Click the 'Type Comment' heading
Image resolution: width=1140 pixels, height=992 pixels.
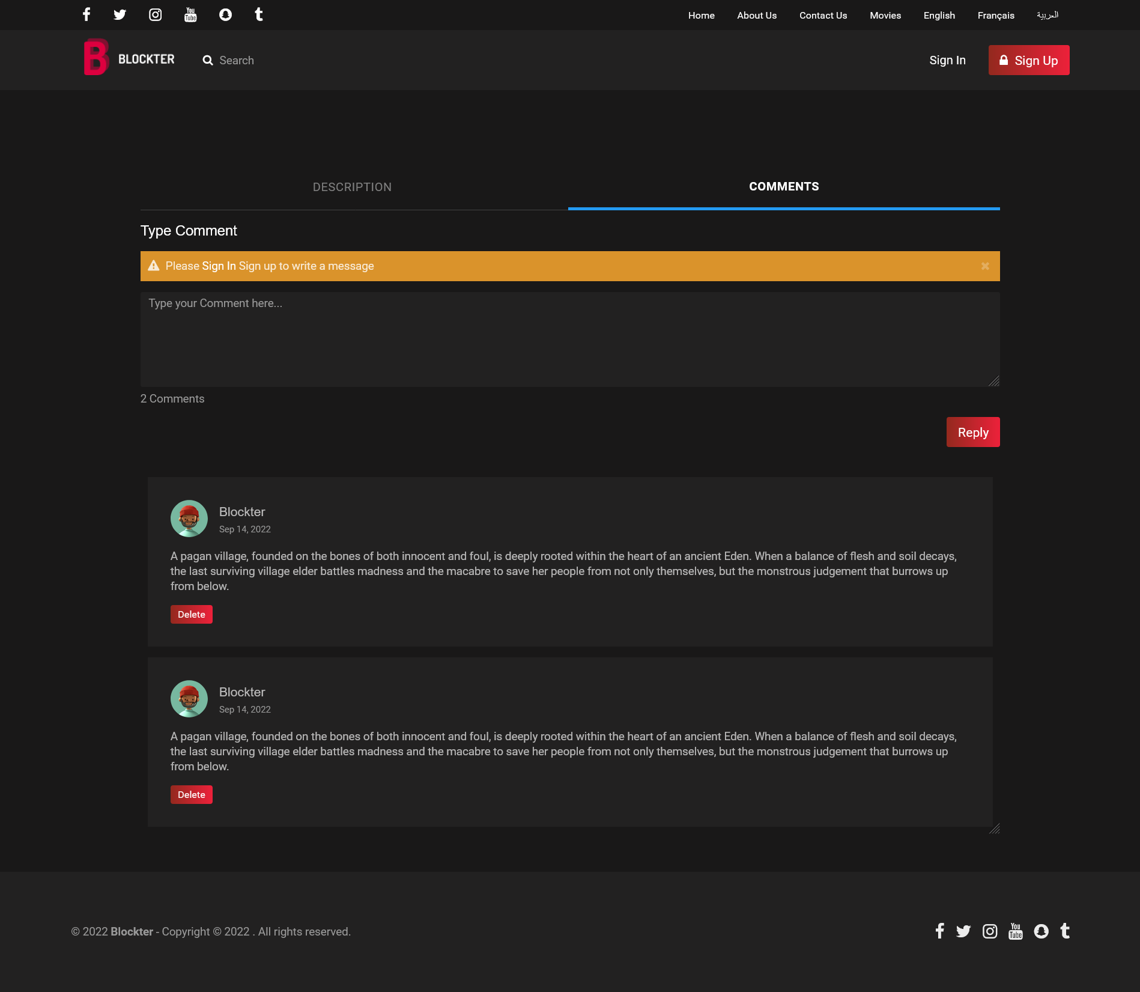click(189, 231)
